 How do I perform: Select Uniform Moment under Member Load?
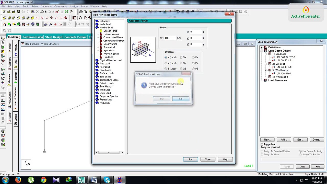[111, 34]
